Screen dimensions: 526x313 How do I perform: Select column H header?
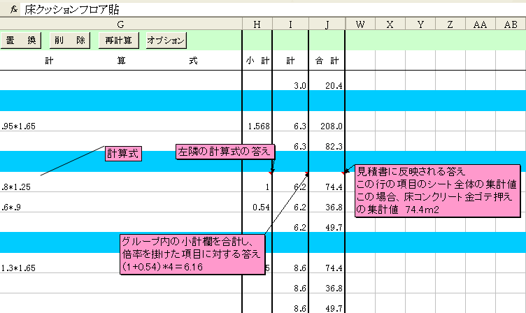(257, 24)
